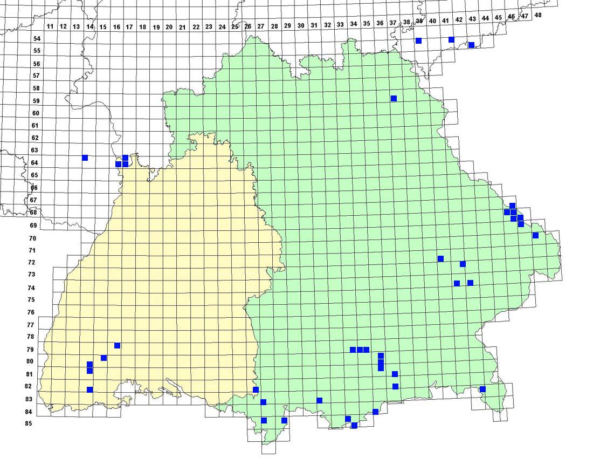Click northernmost blue marker in yellow region

tap(117, 345)
